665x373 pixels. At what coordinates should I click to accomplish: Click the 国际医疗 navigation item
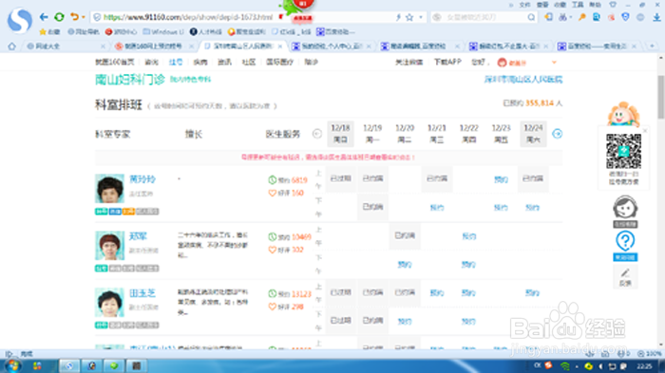pyautogui.click(x=279, y=62)
